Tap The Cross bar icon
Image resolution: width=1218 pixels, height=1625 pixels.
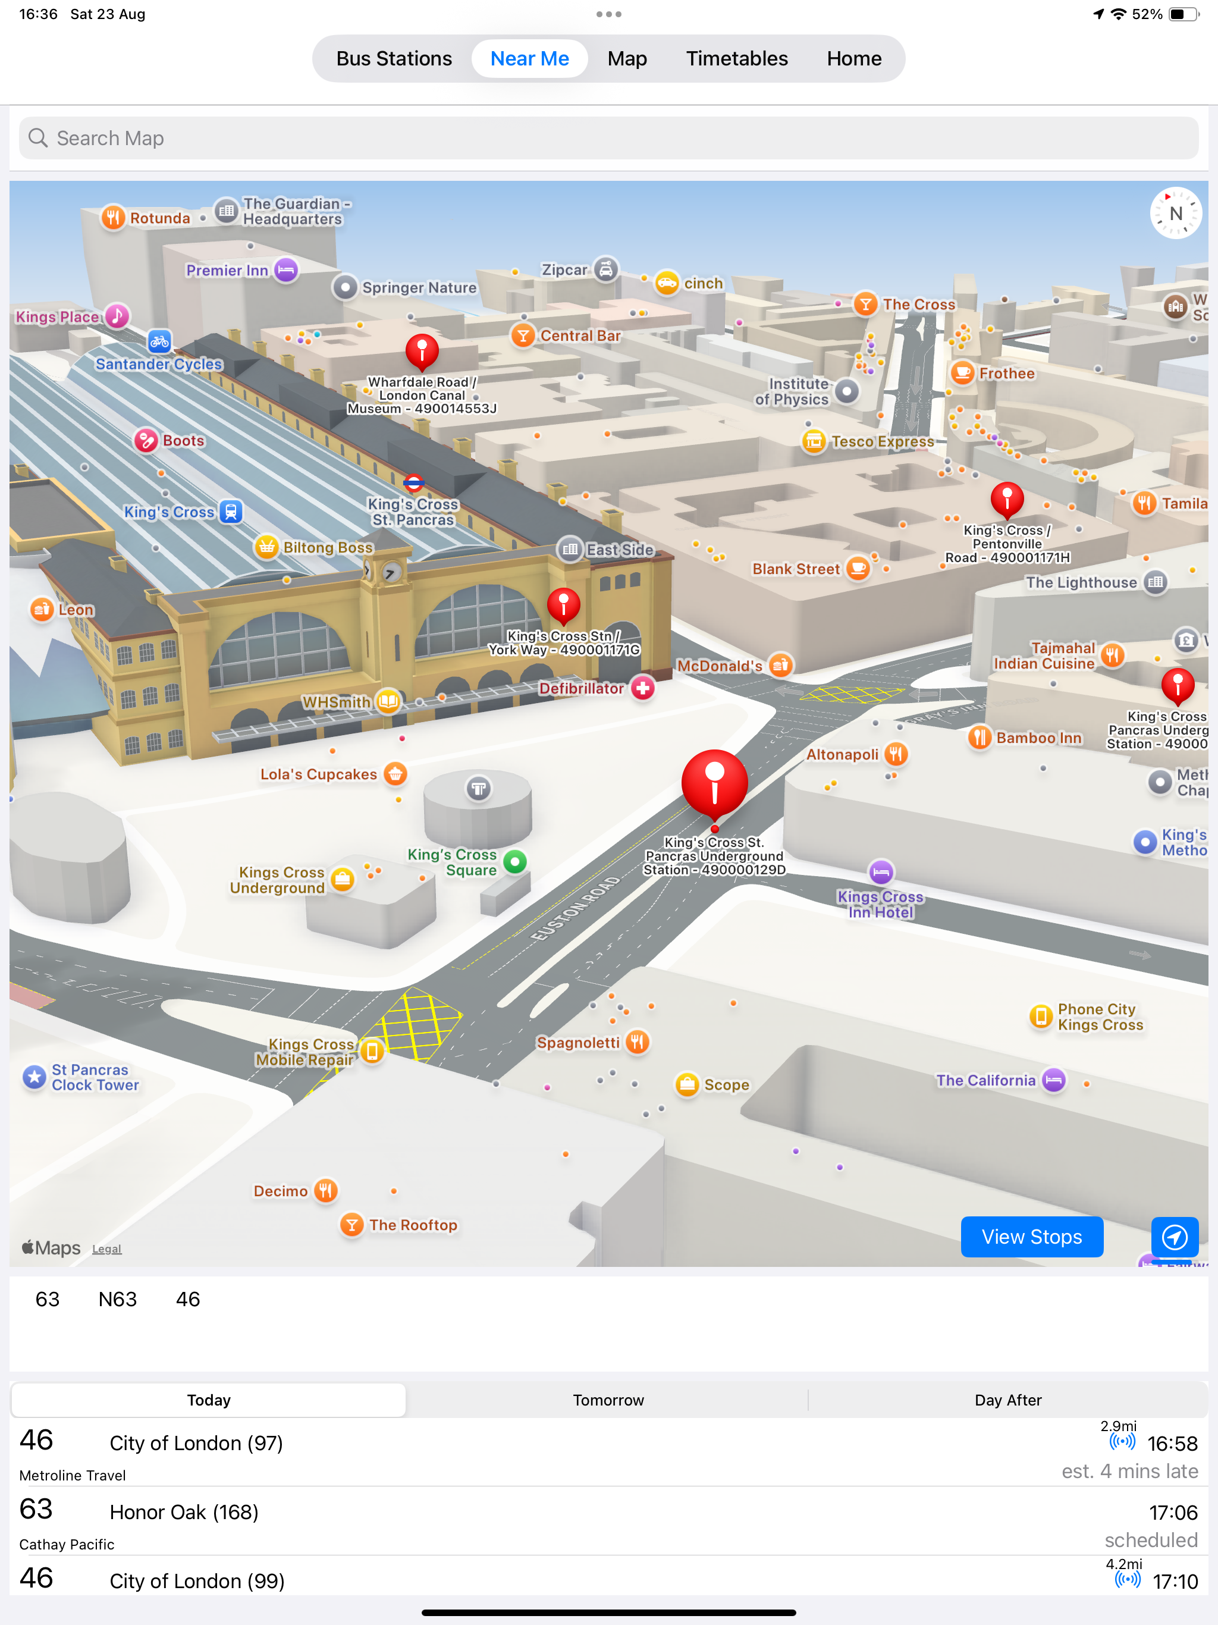pyautogui.click(x=865, y=304)
